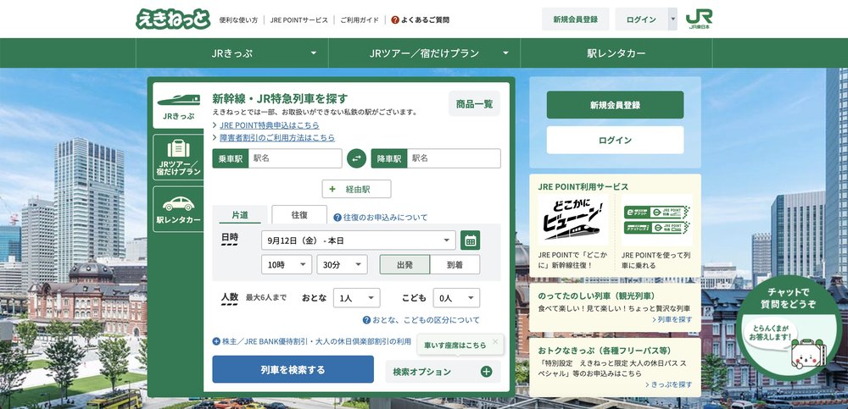Image resolution: width=848 pixels, height=409 pixels.
Task: Open 株主／JRE BANK優待割引 link
Action: 315,341
